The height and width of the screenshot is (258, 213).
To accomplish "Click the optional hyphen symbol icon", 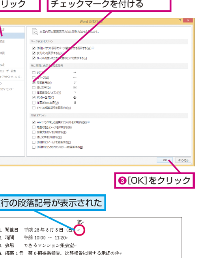I will coord(75,92).
